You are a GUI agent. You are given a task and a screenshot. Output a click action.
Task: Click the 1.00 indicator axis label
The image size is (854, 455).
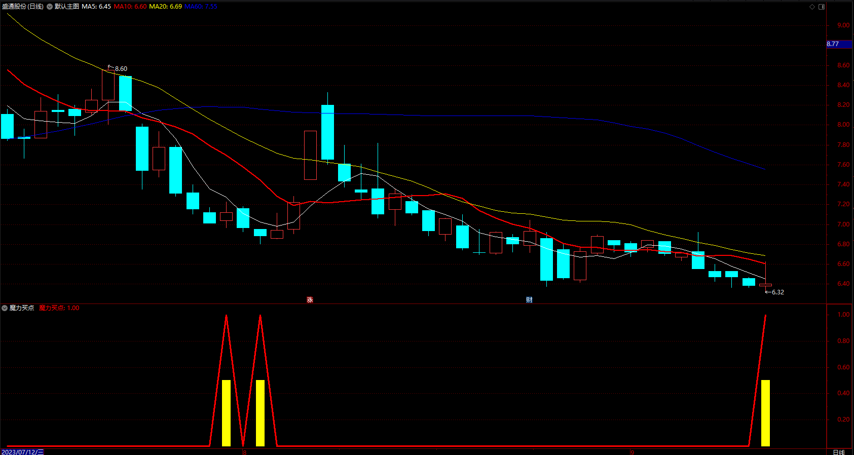click(843, 315)
